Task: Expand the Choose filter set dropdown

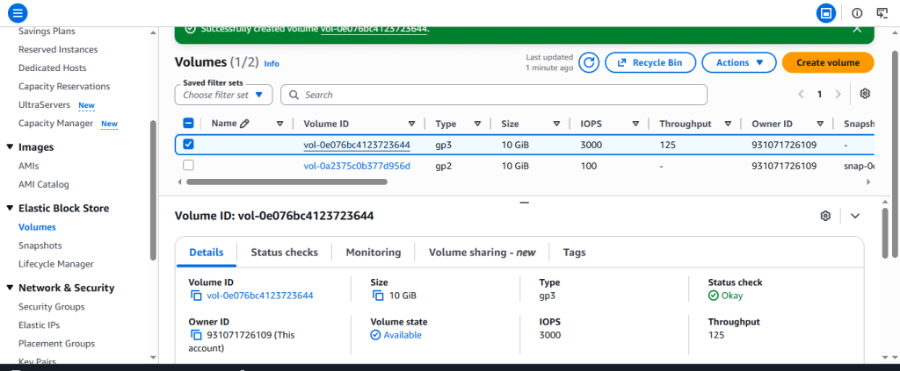Action: tap(223, 95)
